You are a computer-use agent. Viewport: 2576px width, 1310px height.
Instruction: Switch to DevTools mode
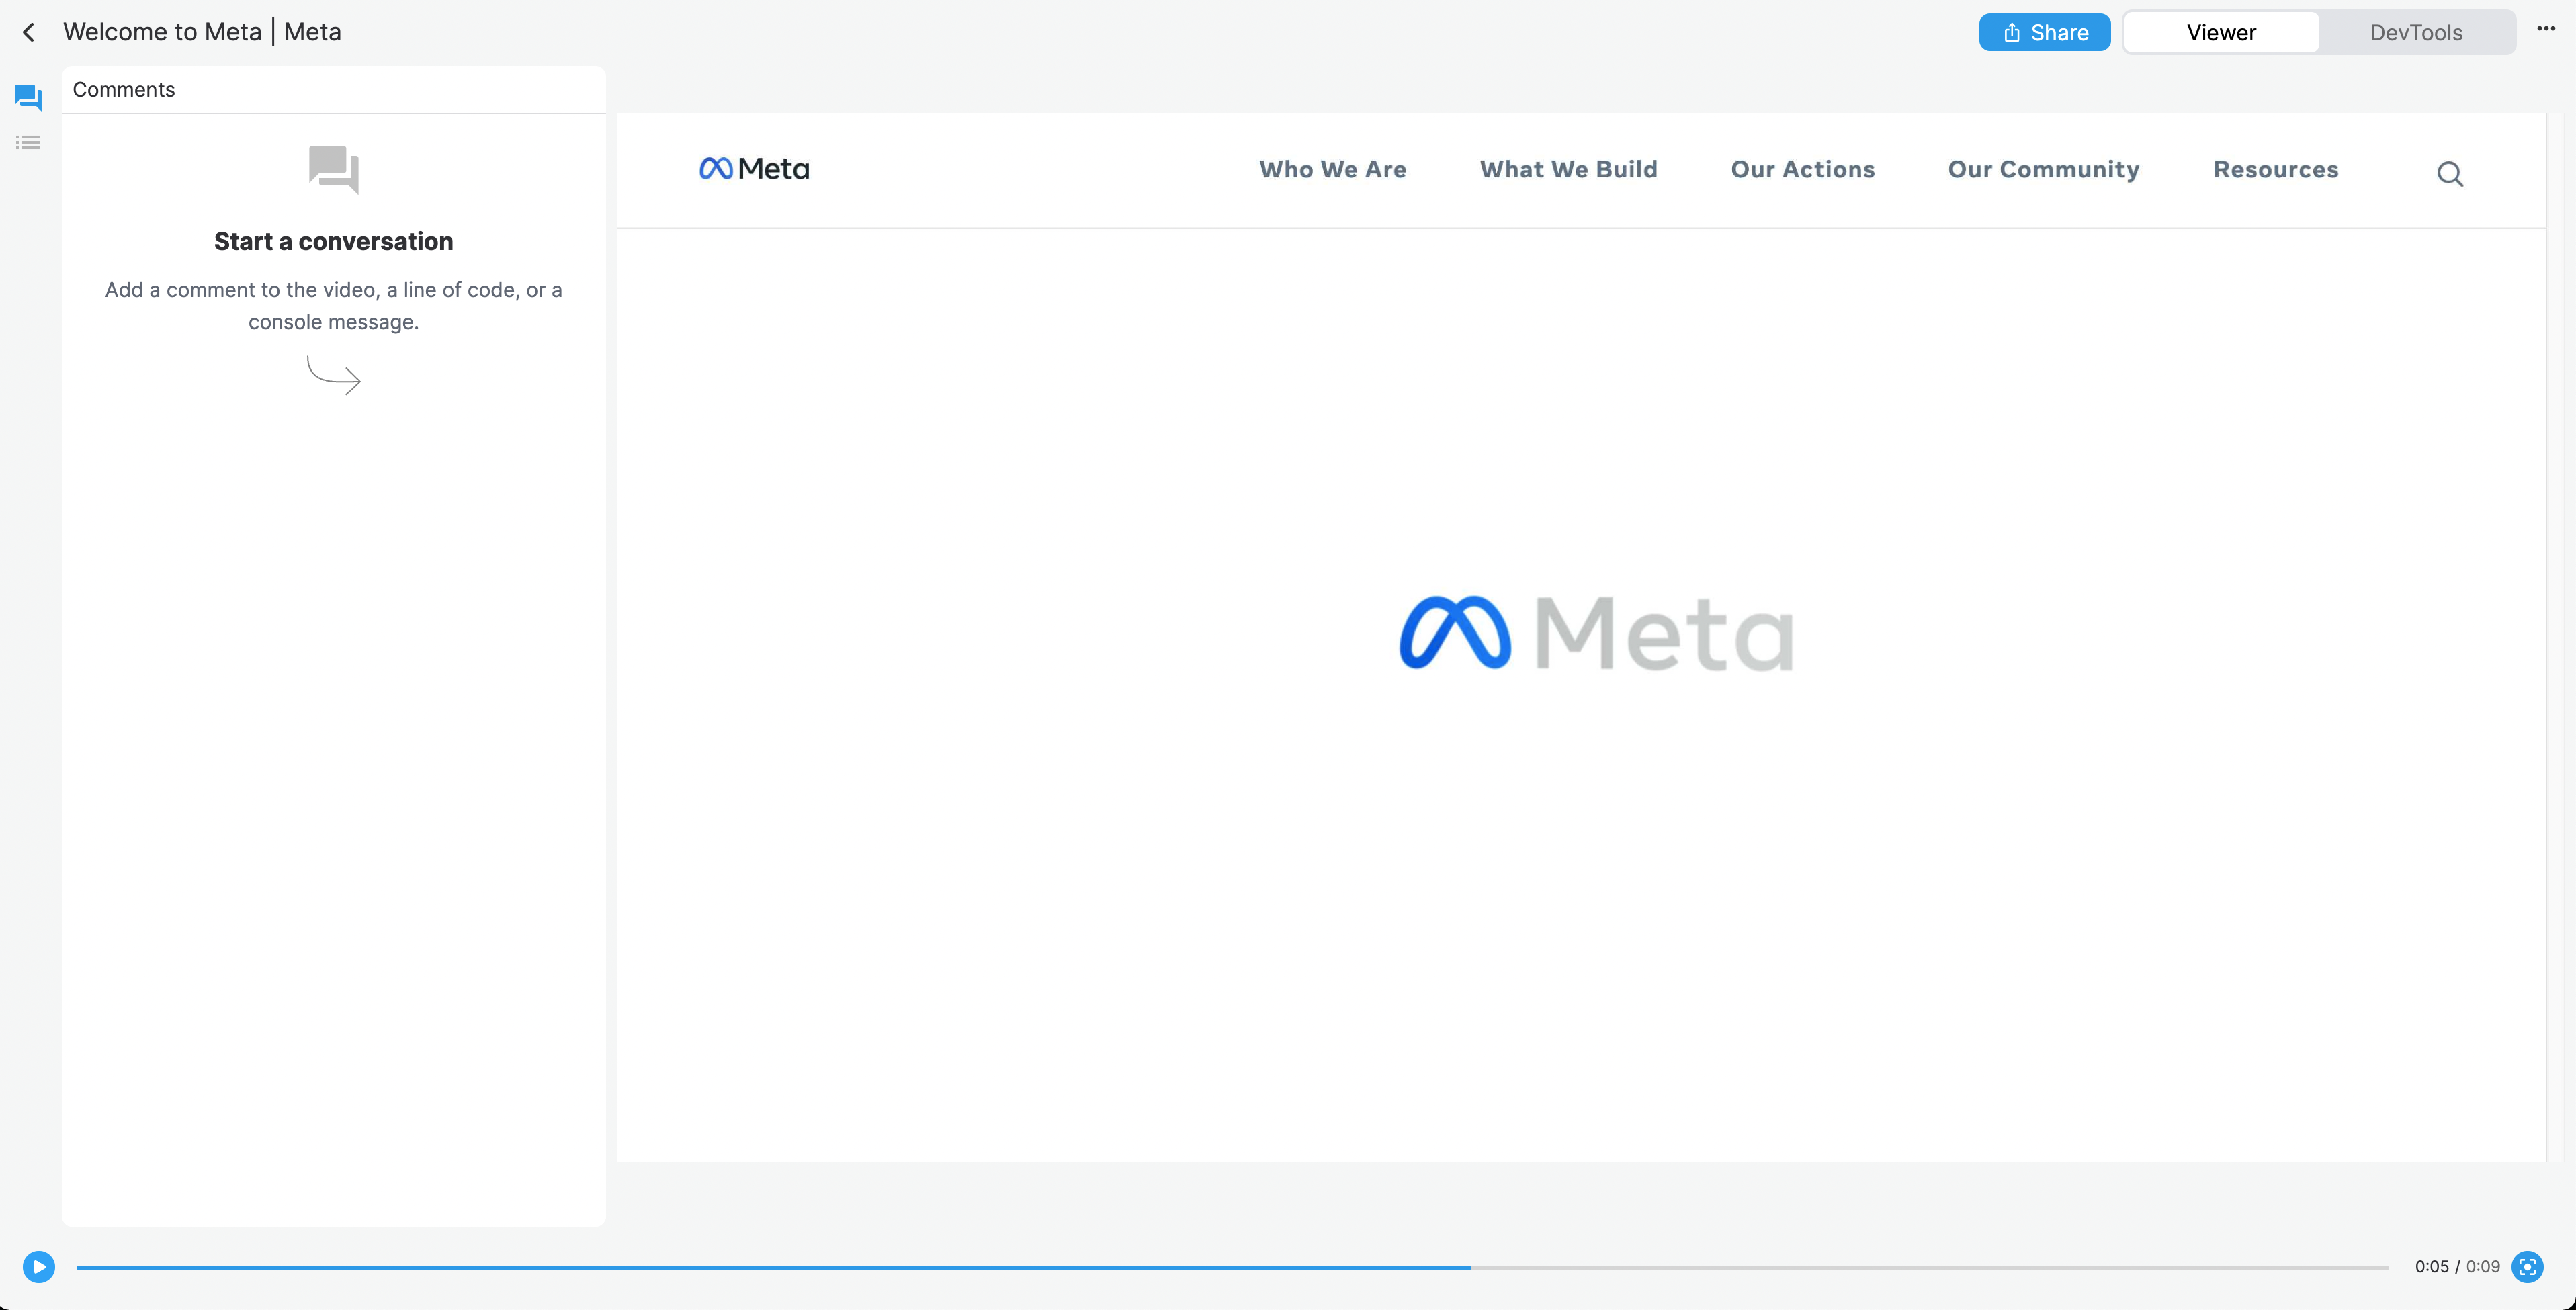coord(2415,32)
